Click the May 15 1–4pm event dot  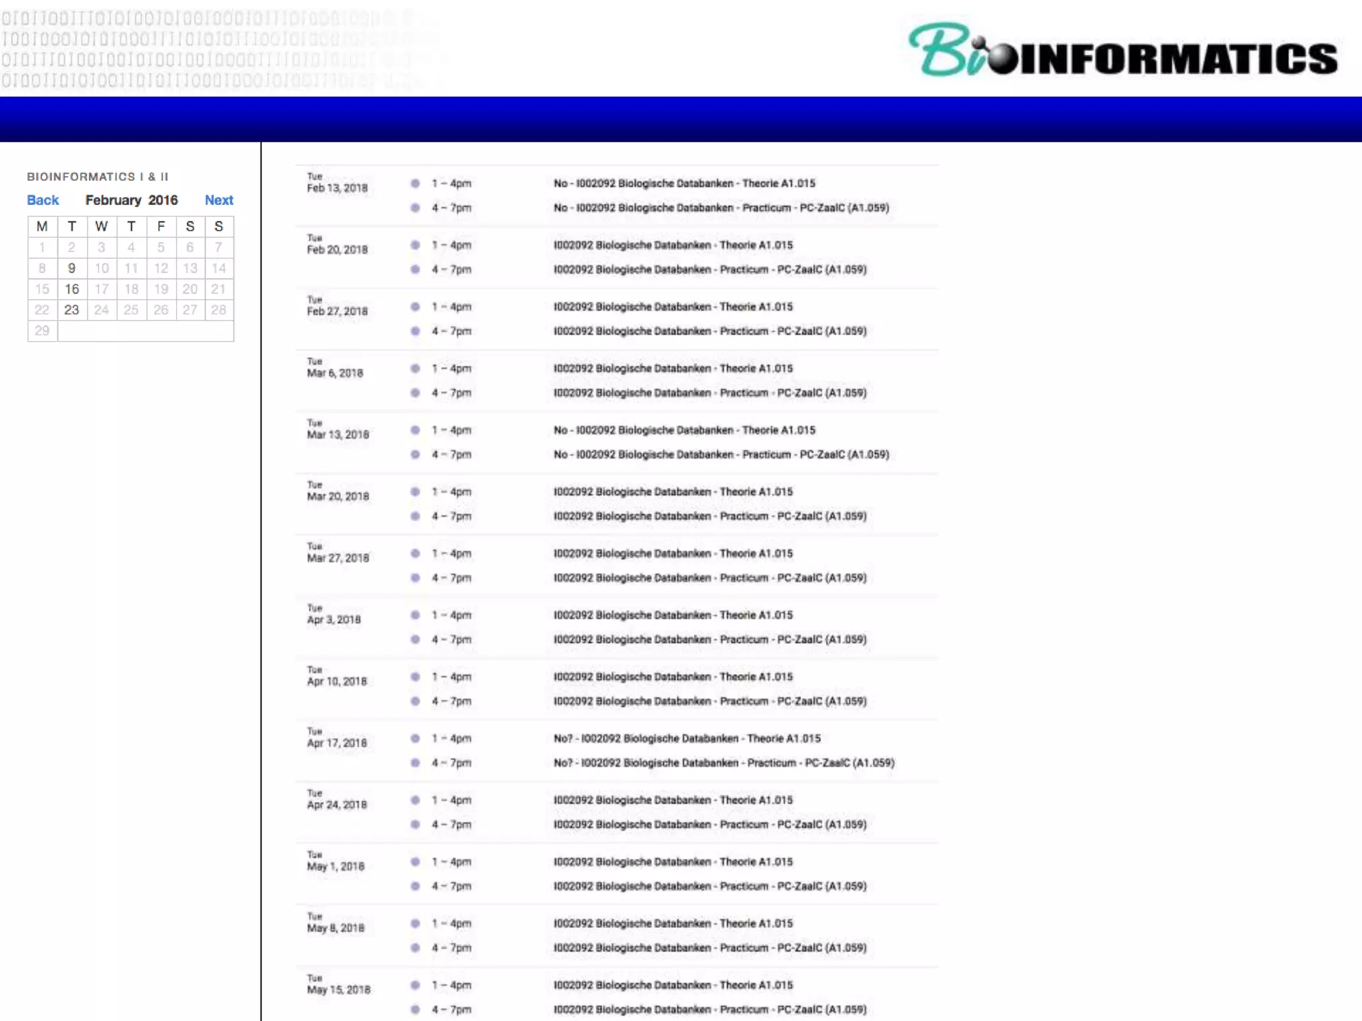pos(415,985)
